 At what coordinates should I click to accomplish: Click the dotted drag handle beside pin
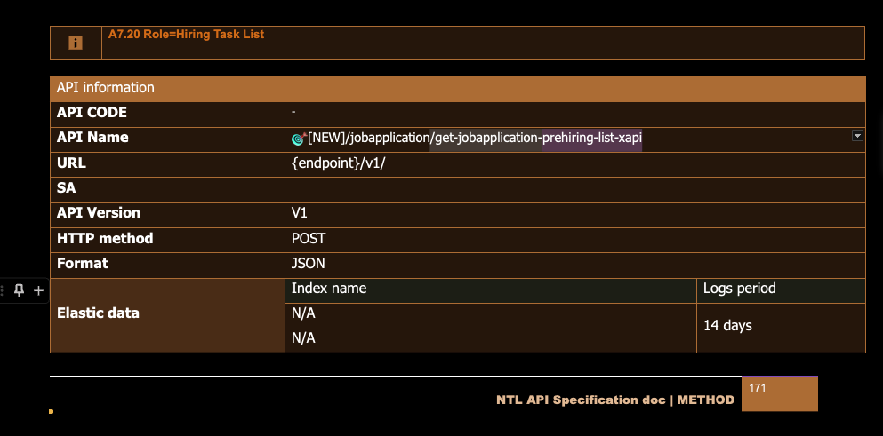(x=4, y=290)
